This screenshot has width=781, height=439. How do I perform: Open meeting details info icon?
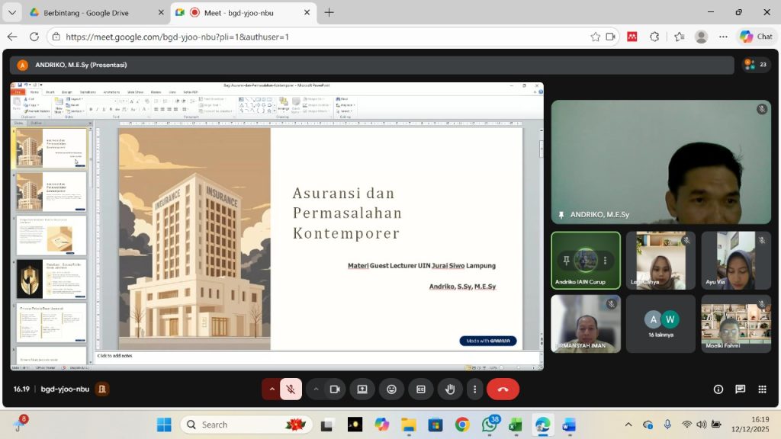tap(718, 389)
